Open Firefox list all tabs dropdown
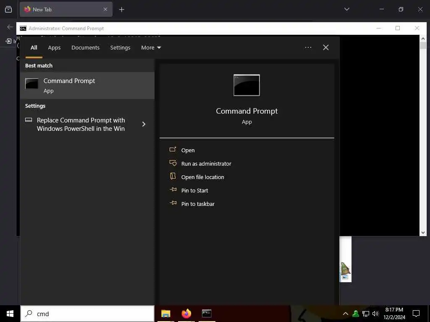The height and width of the screenshot is (322, 430). click(x=346, y=9)
